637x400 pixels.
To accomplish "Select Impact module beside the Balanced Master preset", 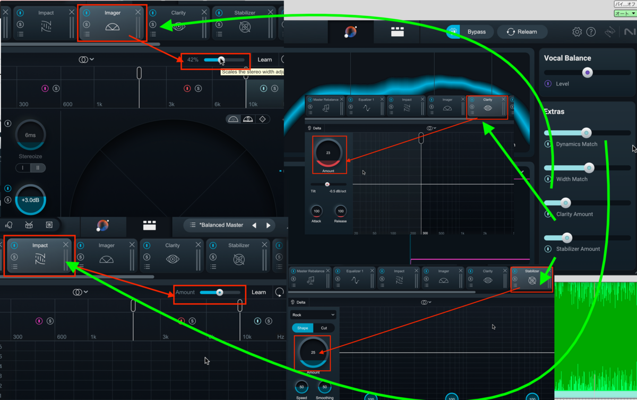I will pos(40,256).
